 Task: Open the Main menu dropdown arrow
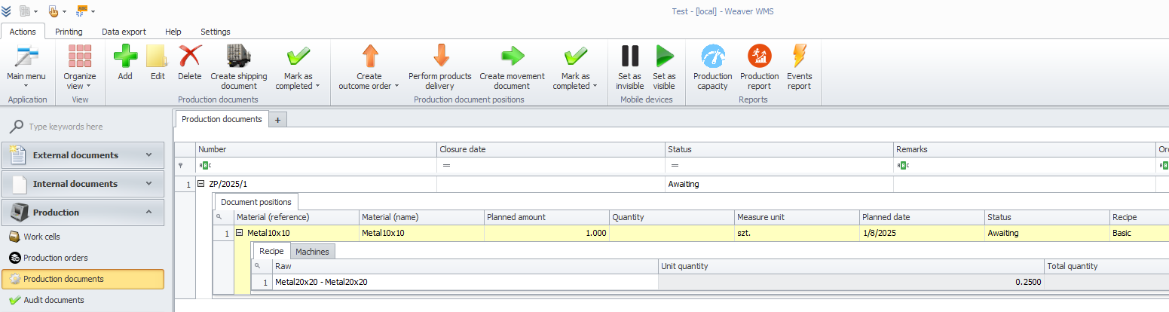[x=26, y=86]
